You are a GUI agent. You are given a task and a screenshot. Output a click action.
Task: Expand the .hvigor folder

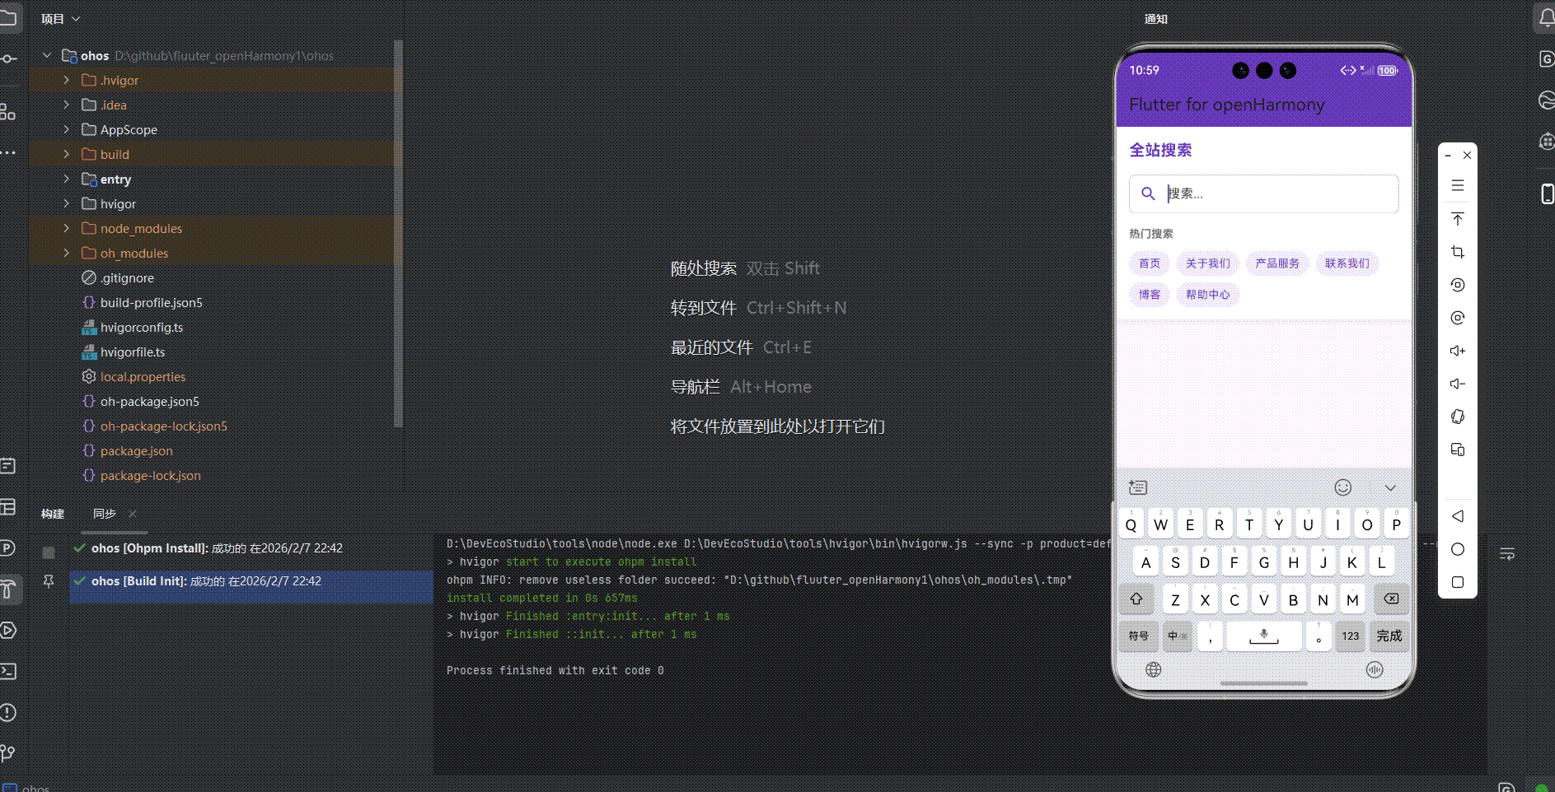[x=67, y=81]
